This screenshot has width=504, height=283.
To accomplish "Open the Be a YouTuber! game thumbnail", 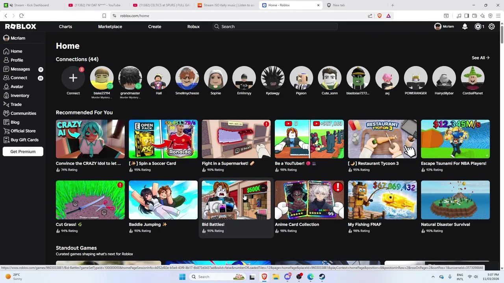I will coord(309,139).
